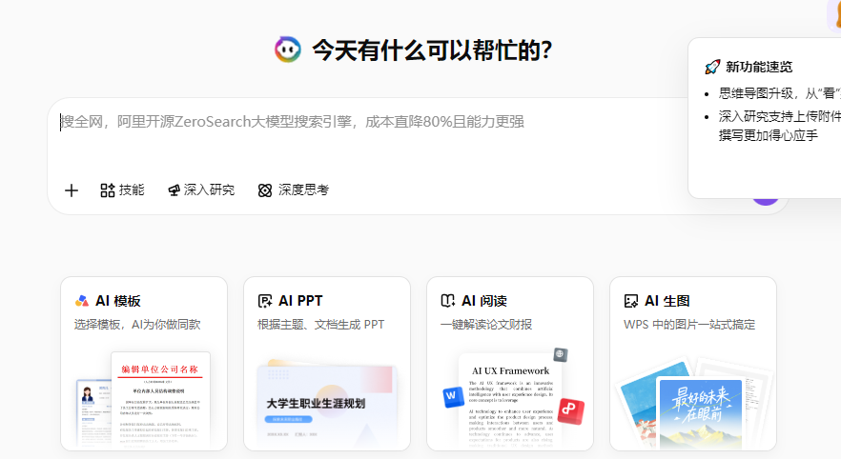Click the rocket icon in 新功能速览
The height and width of the screenshot is (459, 841).
coord(711,67)
